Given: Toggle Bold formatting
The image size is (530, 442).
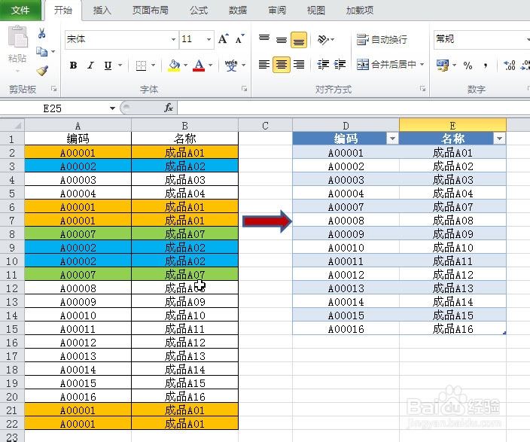Looking at the screenshot, I should click(73, 65).
